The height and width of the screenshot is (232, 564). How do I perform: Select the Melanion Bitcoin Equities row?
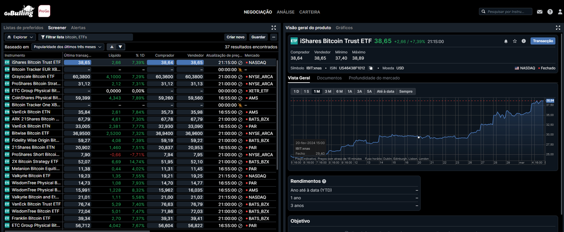click(x=140, y=169)
